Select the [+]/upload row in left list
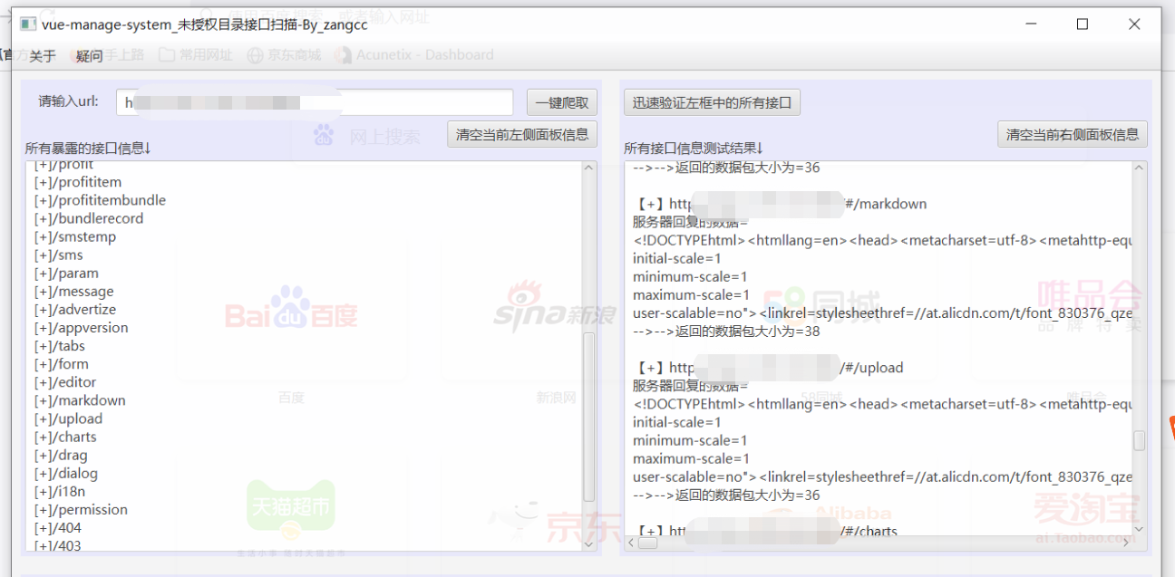This screenshot has height=577, width=1175. point(69,418)
